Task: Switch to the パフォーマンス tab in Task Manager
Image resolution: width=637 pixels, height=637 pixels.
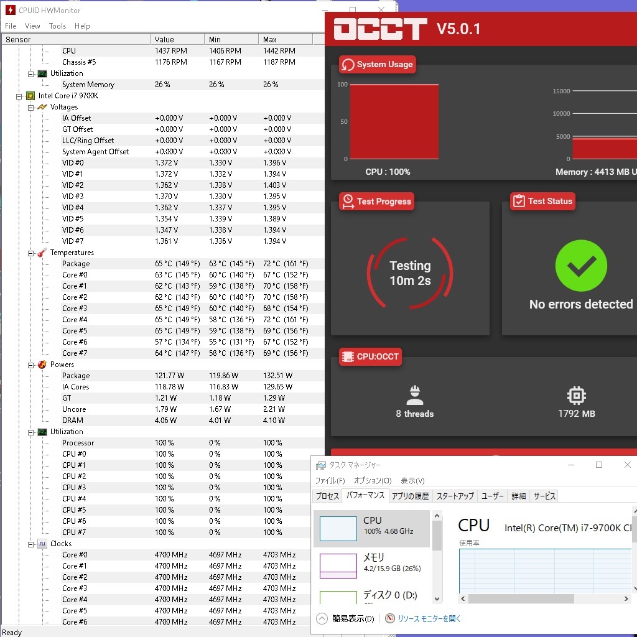Action: (365, 495)
